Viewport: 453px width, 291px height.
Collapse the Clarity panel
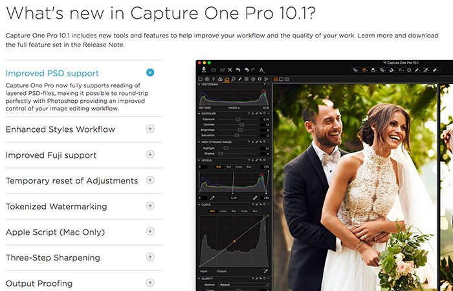199,279
